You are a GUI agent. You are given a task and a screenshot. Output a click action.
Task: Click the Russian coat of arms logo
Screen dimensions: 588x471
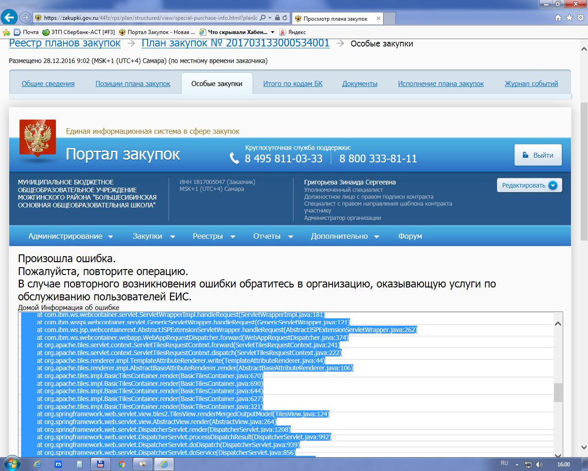tap(37, 138)
